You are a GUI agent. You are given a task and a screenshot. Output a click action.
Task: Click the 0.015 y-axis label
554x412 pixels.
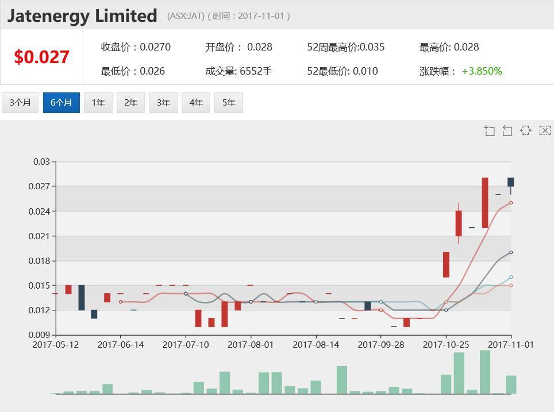39,285
